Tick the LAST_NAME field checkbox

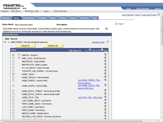click(13, 107)
